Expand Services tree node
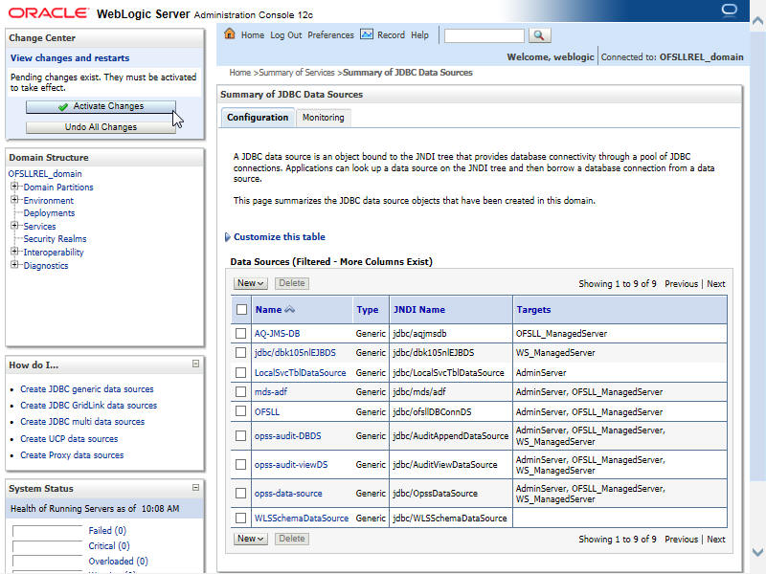766x574 pixels. click(14, 226)
